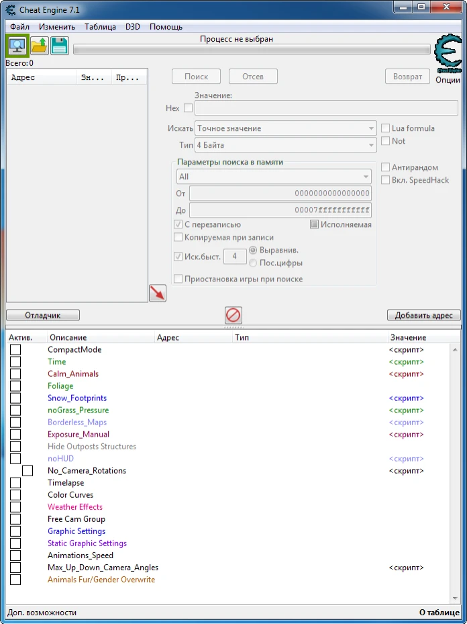Activate No_Camera_Rotations checkbox

click(x=28, y=470)
